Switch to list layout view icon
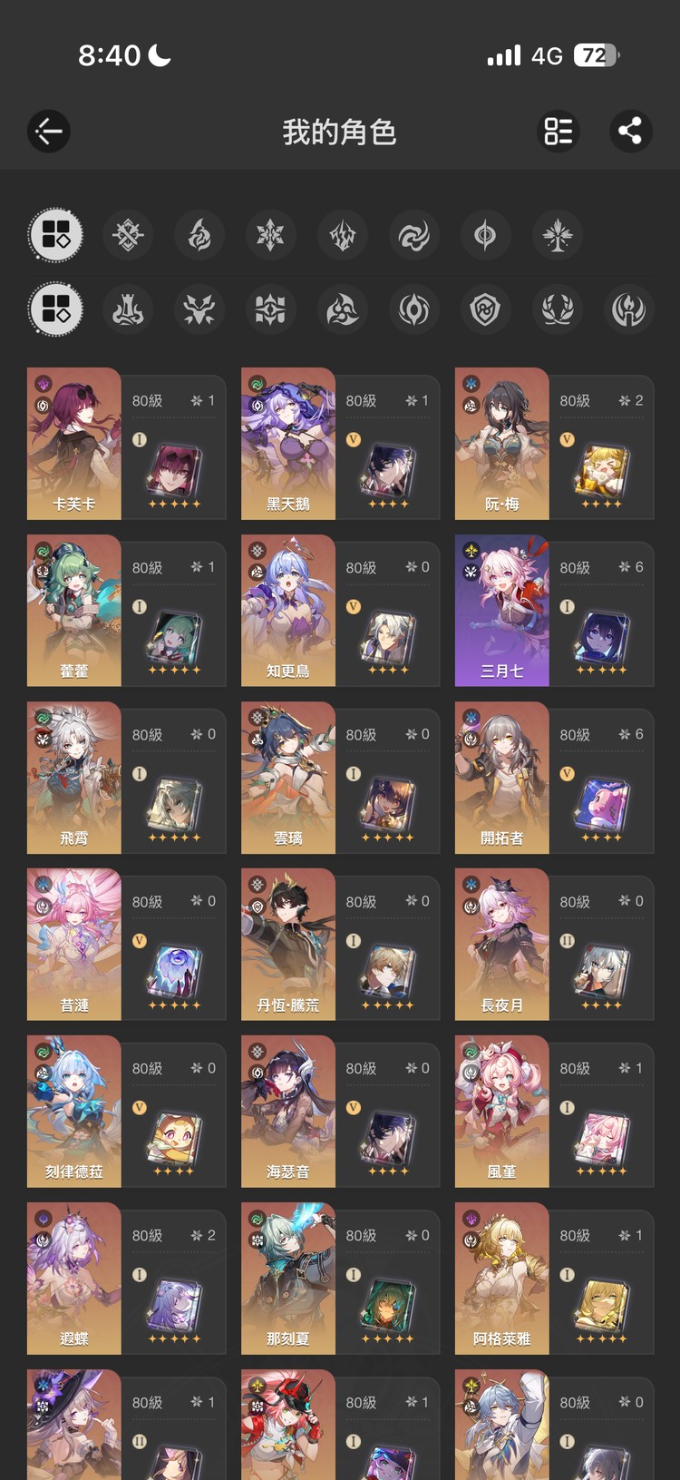The image size is (680, 1480). click(x=559, y=132)
